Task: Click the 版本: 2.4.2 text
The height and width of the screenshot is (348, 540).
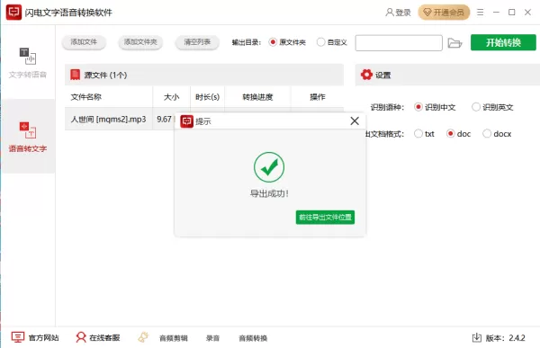Action: (x=505, y=338)
